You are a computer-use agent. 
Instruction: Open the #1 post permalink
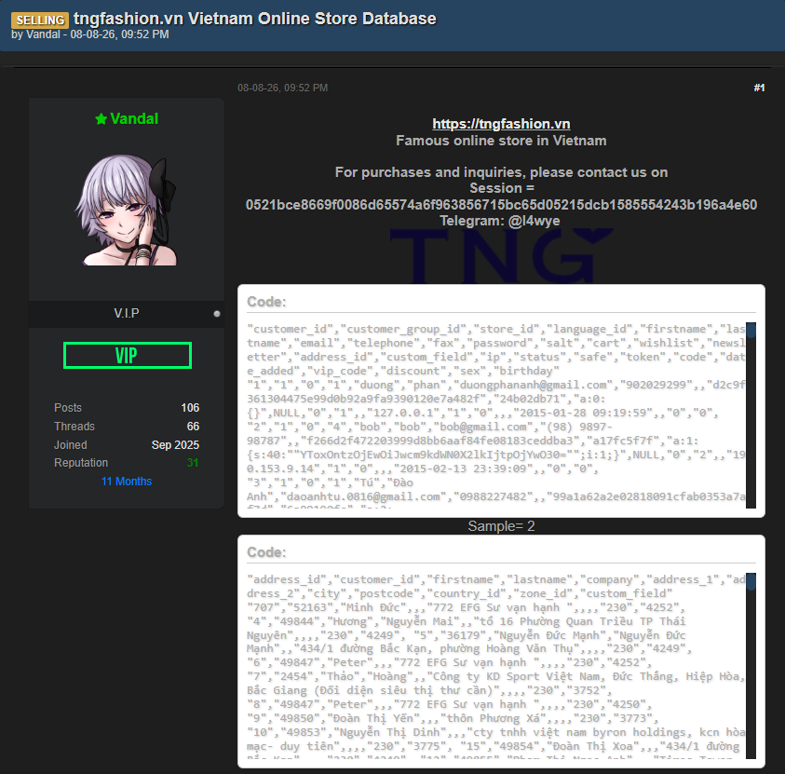coord(759,88)
